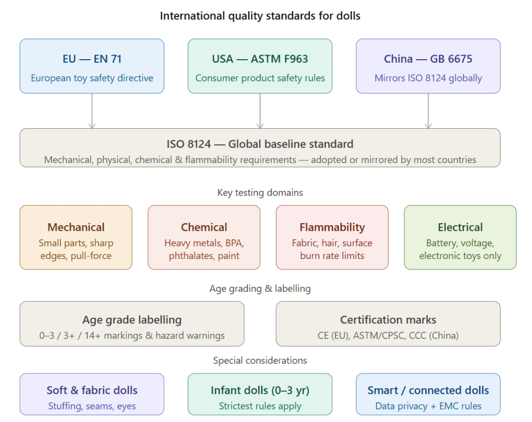Click the Age grade labelling box
Screen dimensions: 532x422
point(132,324)
